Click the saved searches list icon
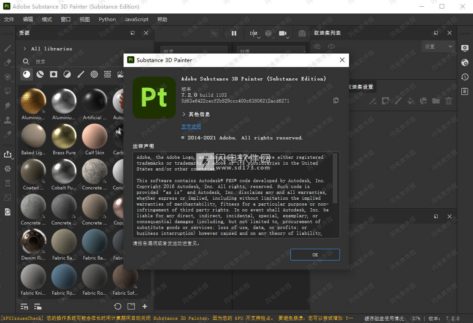Screen dimensions: 473x323 (x=24, y=307)
